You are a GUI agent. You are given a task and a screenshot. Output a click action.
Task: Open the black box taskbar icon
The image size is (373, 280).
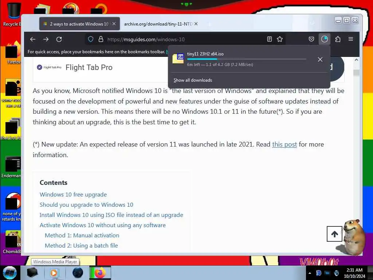click(32, 273)
